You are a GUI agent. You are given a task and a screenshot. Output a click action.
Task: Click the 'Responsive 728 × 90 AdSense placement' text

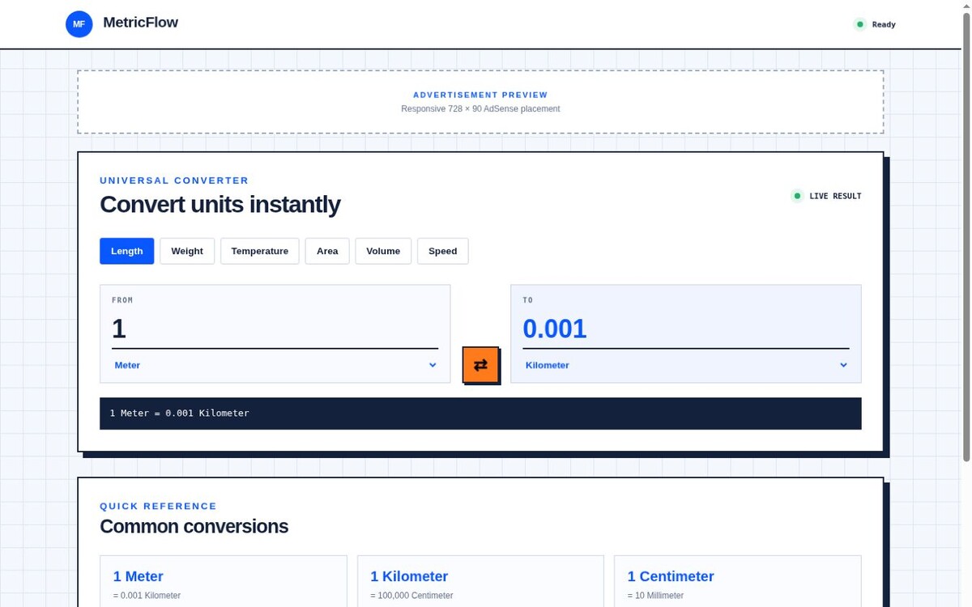pos(480,108)
